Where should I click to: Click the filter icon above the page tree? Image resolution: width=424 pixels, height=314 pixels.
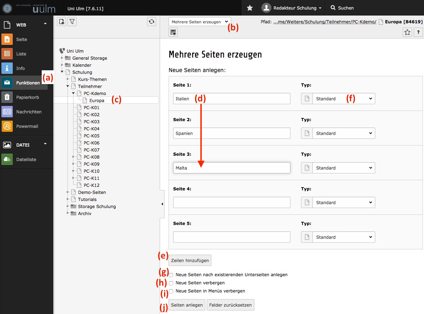(x=72, y=22)
